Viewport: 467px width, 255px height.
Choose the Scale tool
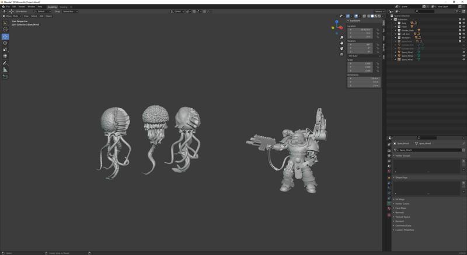click(x=5, y=49)
